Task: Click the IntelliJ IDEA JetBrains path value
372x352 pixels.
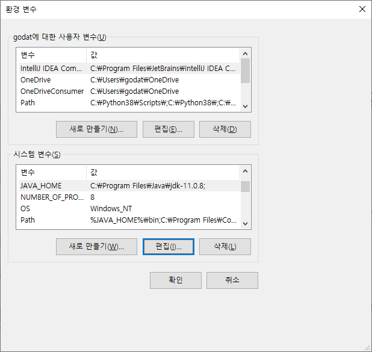Action: pyautogui.click(x=163, y=69)
